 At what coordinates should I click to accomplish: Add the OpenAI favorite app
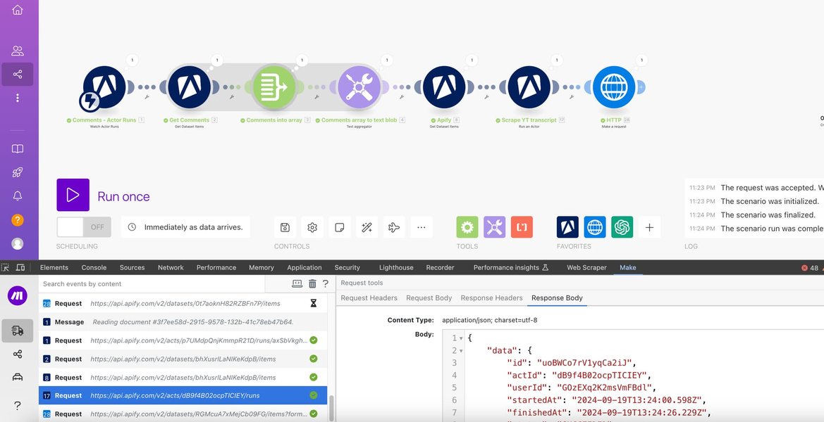pos(622,227)
